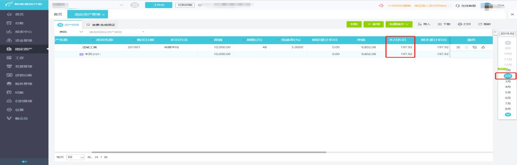Click the delete trash icon in 运输工具 row
The height and width of the screenshot is (165, 517).
coord(466,47)
